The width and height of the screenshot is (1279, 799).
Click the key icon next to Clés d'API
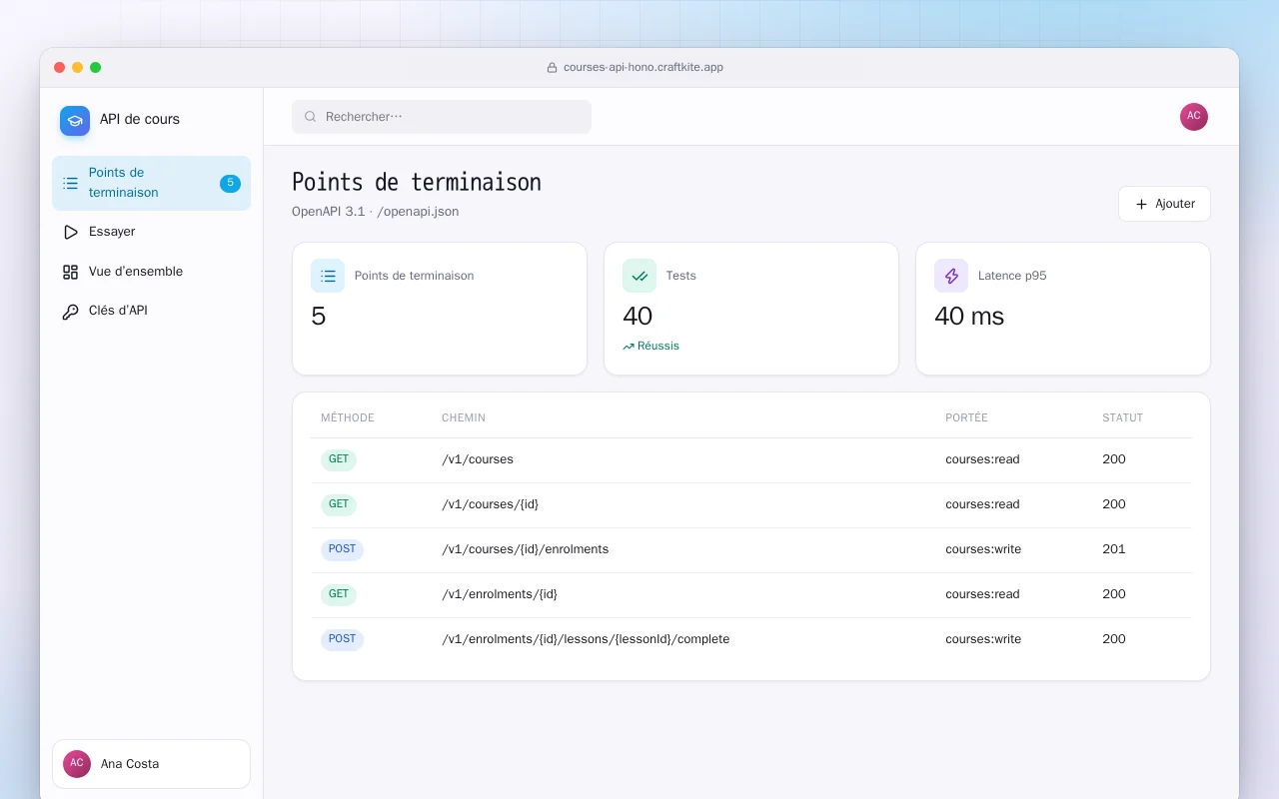[x=70, y=312]
